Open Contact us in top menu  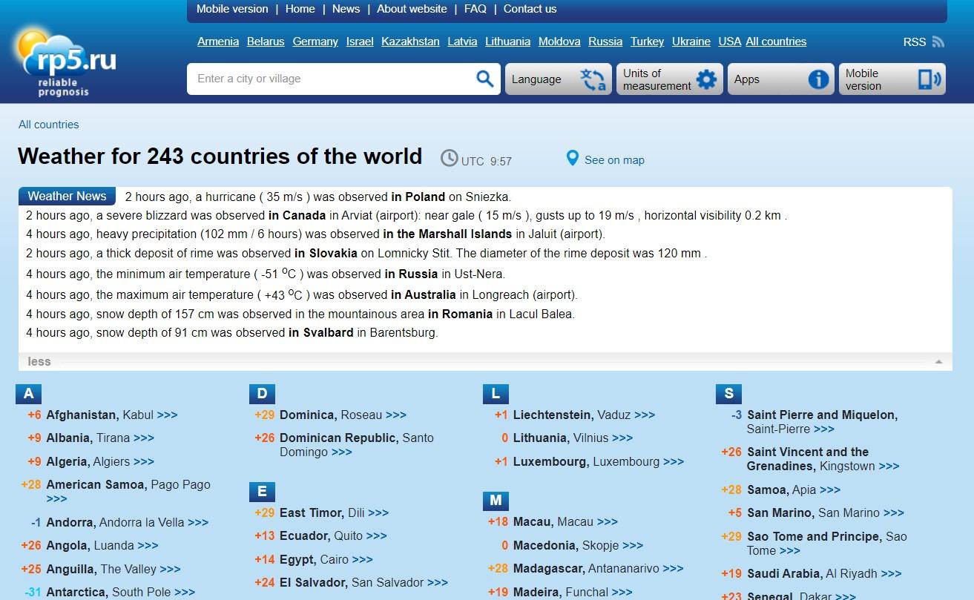pyautogui.click(x=530, y=9)
